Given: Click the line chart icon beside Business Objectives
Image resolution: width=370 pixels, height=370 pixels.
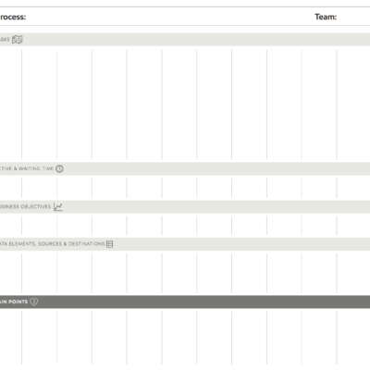Looking at the screenshot, I should pos(58,206).
